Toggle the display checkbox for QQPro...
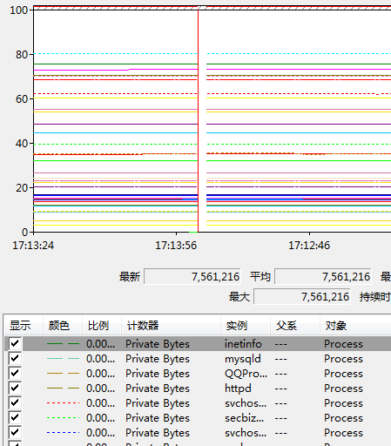Screen dimensions: 391x446 (15, 373)
